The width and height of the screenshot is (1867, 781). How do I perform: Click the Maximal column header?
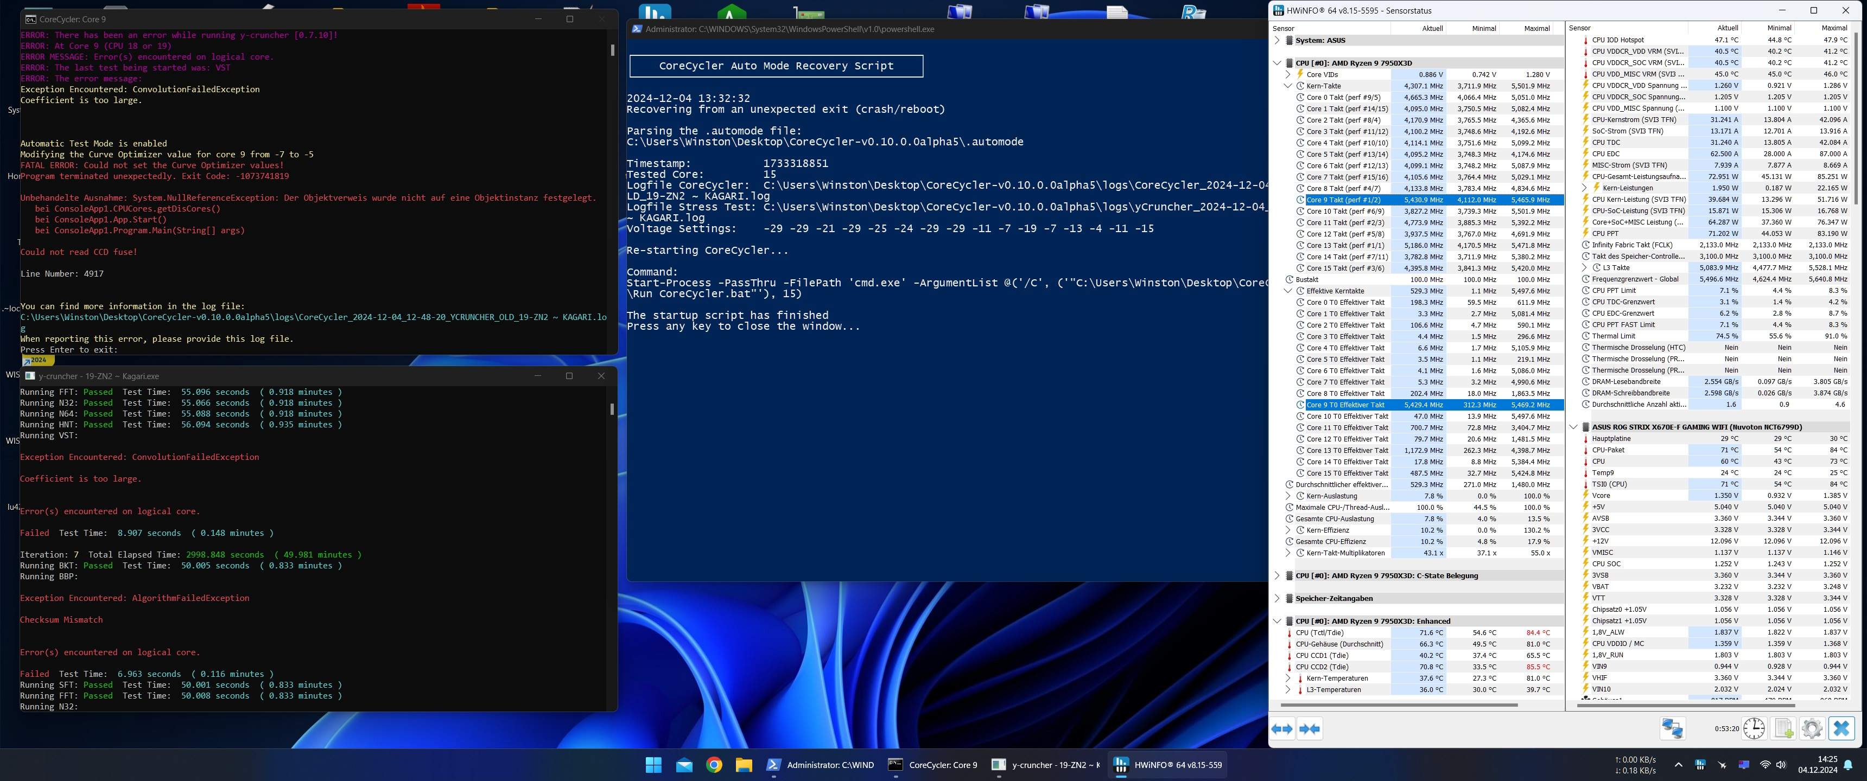pyautogui.click(x=1536, y=28)
